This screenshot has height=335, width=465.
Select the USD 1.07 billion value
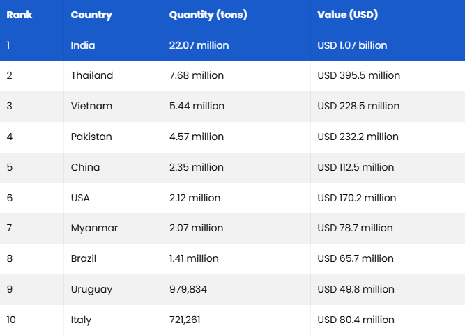click(x=352, y=45)
